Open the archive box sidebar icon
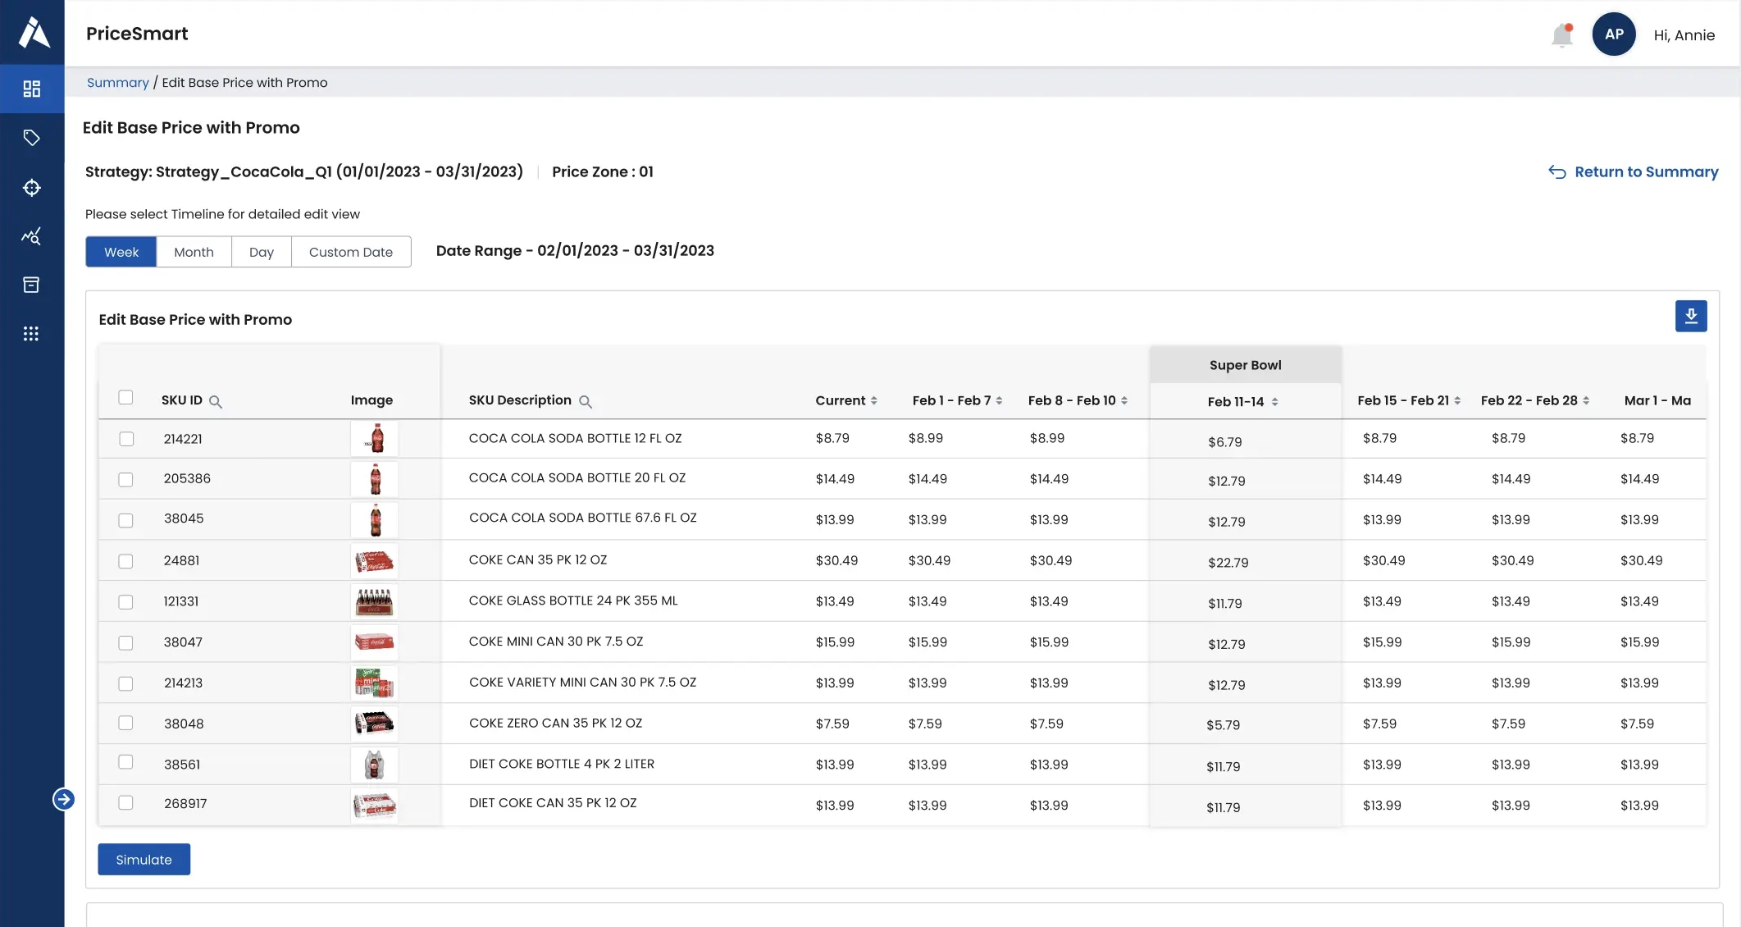1741x927 pixels. click(x=32, y=285)
